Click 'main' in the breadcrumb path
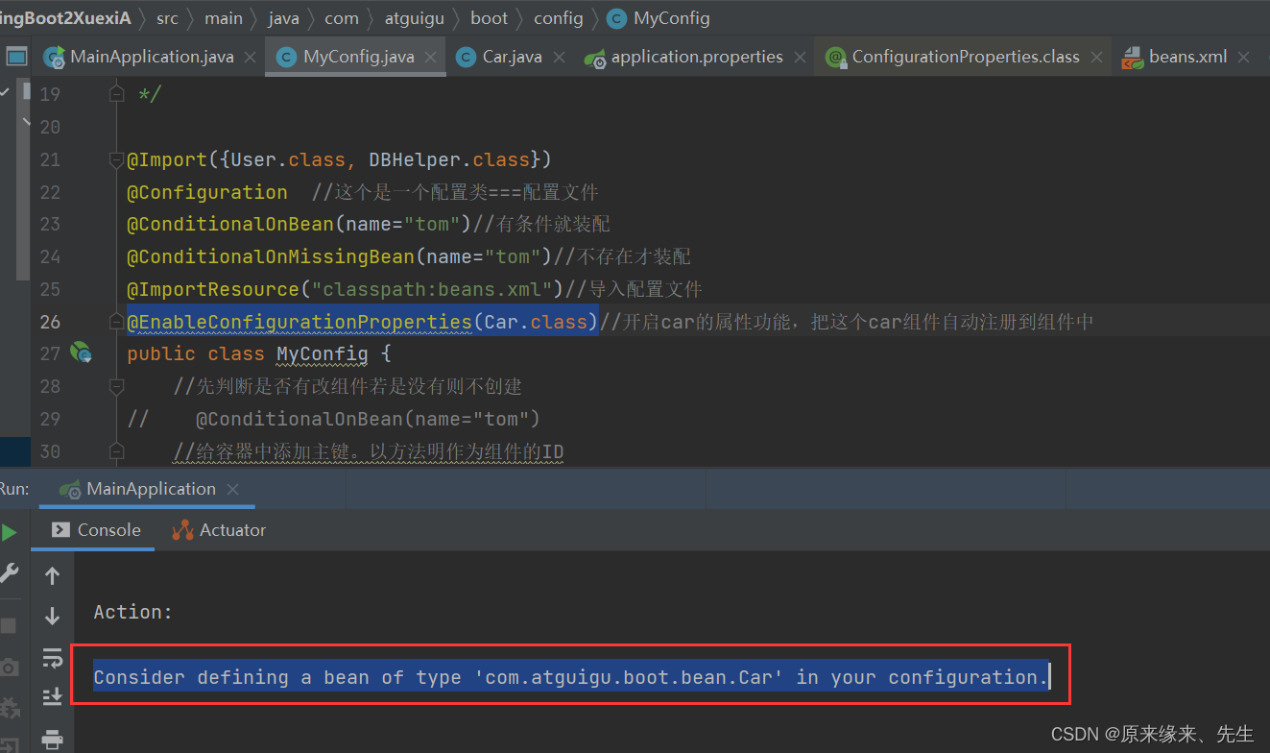 point(224,18)
